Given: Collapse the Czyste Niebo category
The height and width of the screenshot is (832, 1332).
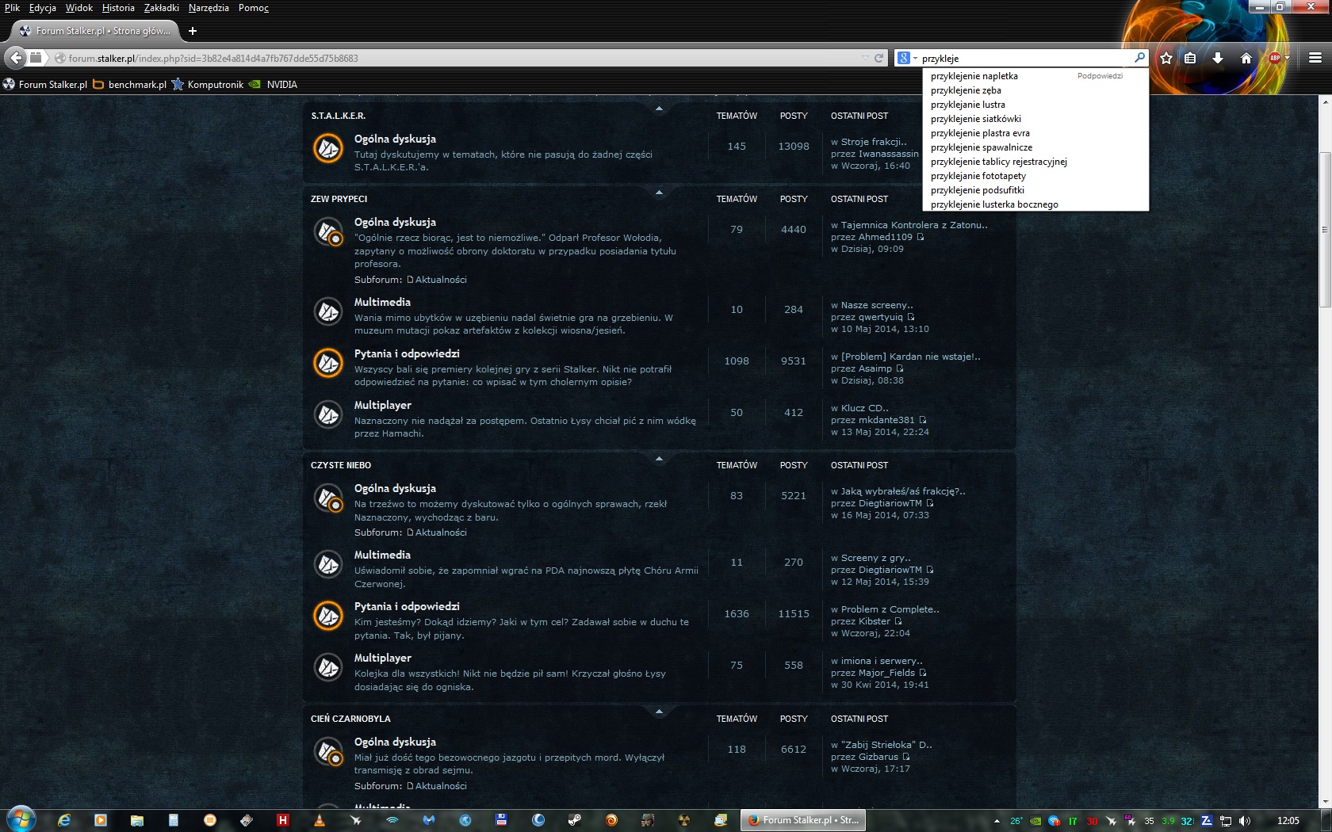Looking at the screenshot, I should click(659, 458).
